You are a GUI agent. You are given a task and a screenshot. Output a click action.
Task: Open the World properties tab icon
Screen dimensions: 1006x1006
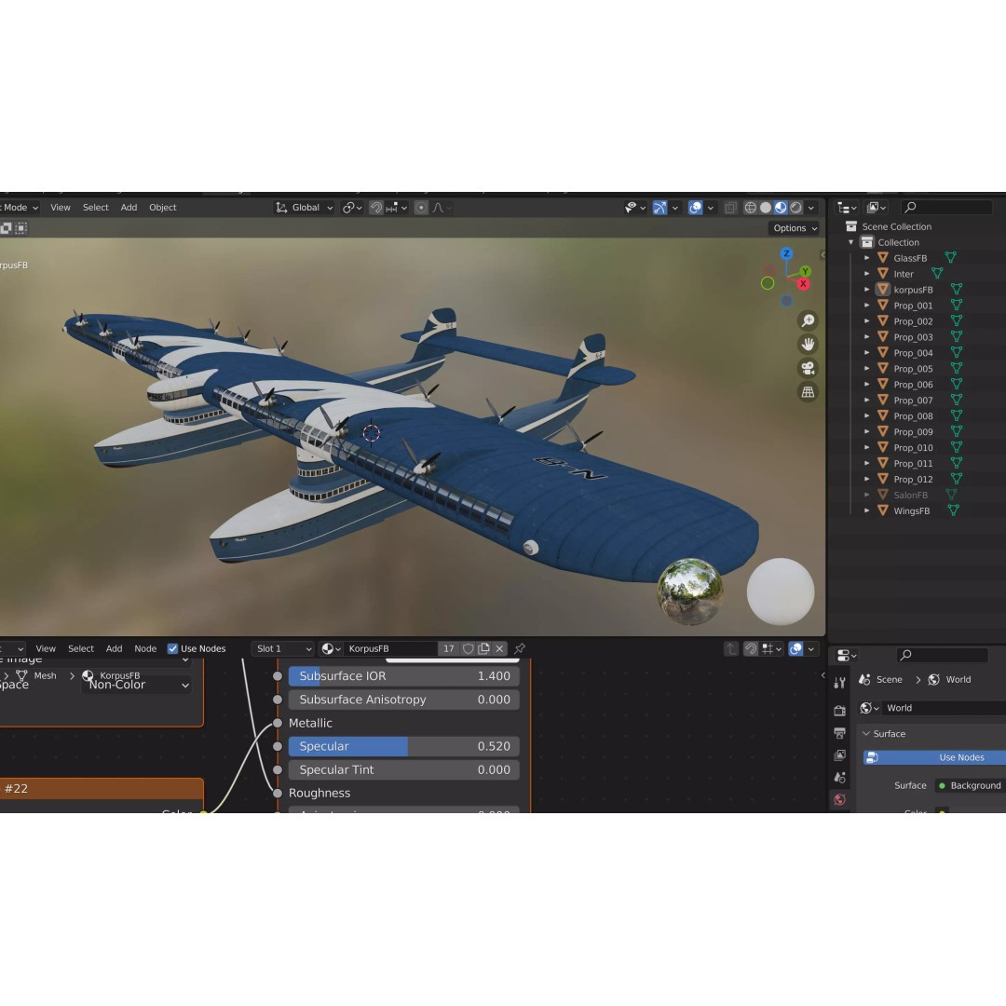(x=839, y=799)
